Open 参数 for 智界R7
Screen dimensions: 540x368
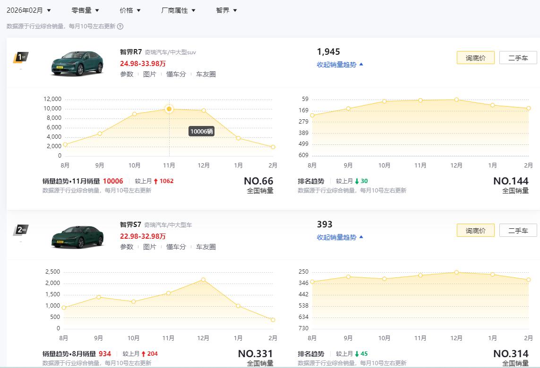[x=127, y=74]
